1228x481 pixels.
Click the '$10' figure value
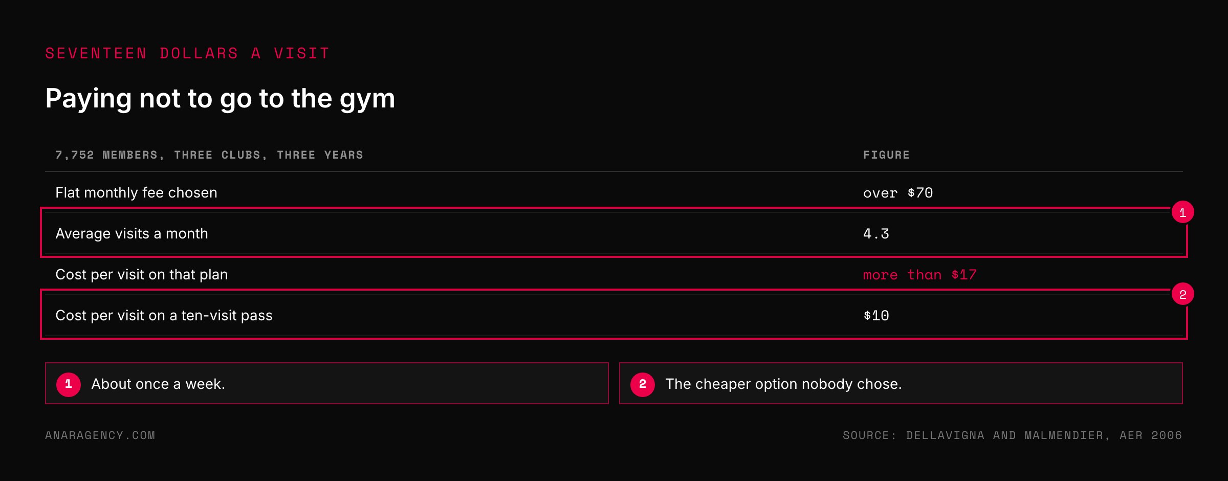(x=876, y=316)
